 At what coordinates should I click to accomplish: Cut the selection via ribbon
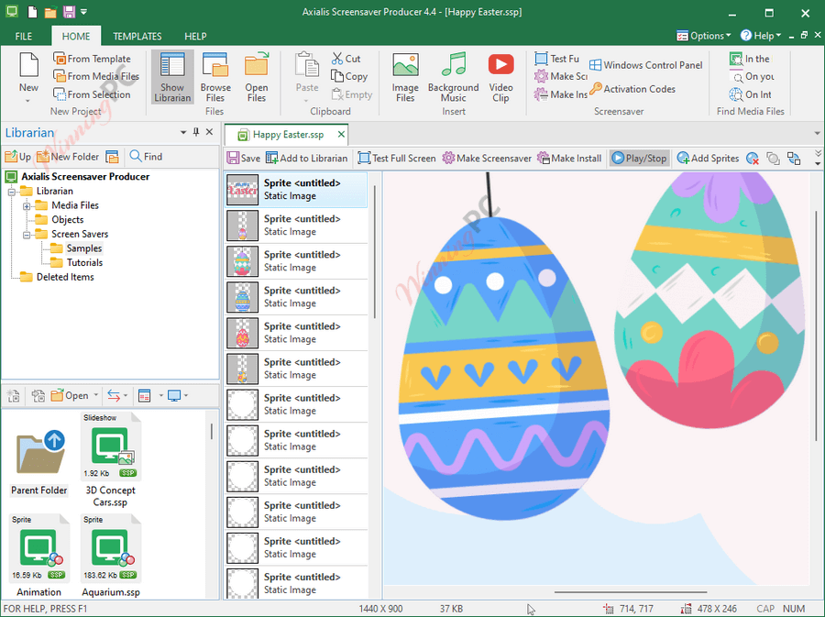[x=346, y=59]
